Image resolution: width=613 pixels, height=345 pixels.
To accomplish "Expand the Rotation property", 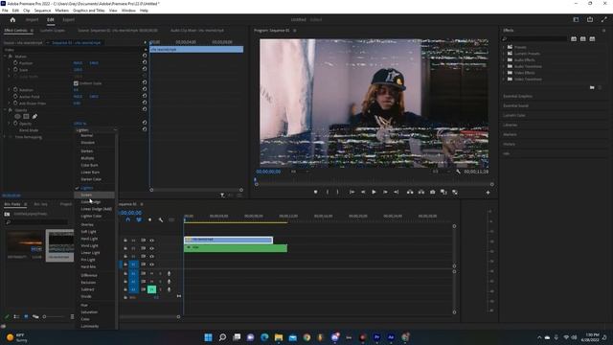I will coord(10,89).
